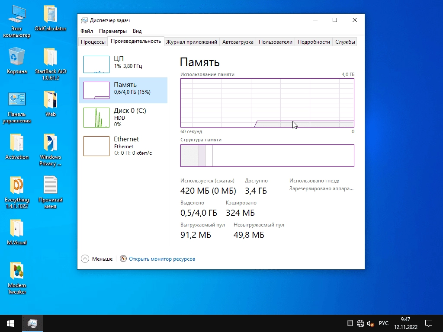This screenshot has width=443, height=332.
Task: Open the Прочитай меня text file
Action: [50, 192]
